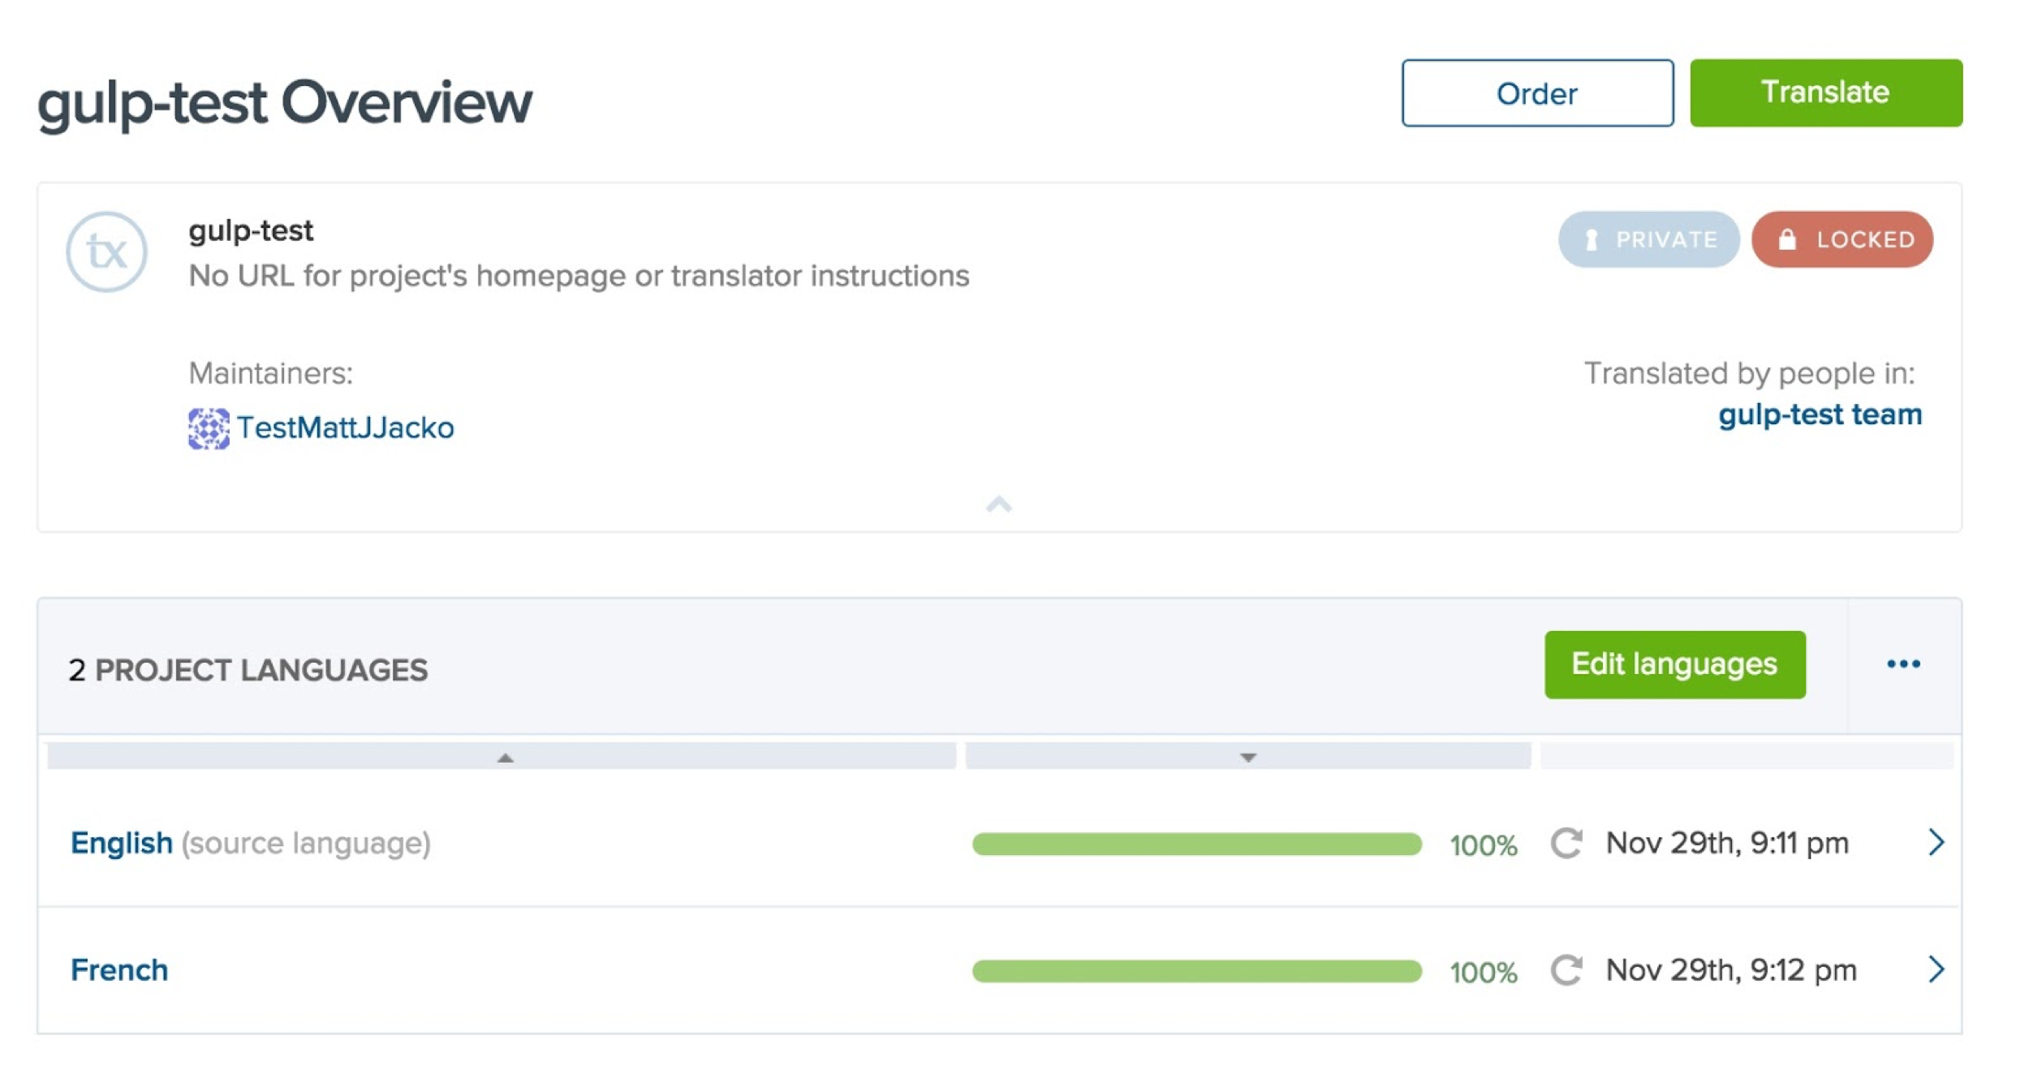This screenshot has height=1087, width=2029.
Task: Sort languages by progress column header
Action: 1247,757
